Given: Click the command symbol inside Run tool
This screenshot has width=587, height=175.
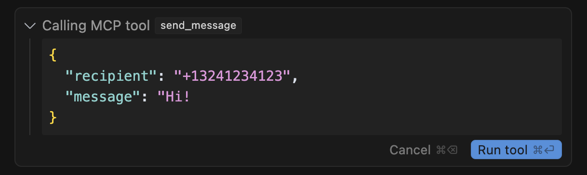Looking at the screenshot, I should click(x=538, y=150).
